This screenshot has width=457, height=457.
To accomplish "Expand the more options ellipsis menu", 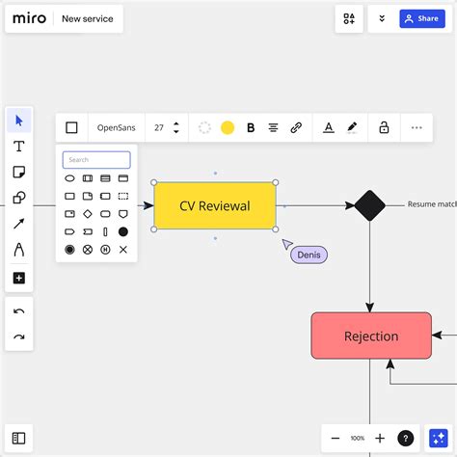I will coord(417,128).
